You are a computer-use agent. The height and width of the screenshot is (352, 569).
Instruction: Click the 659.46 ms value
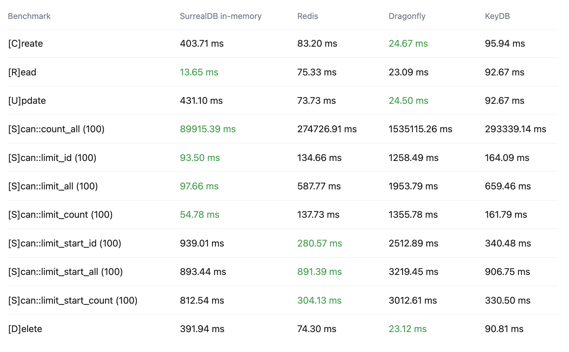[508, 186]
